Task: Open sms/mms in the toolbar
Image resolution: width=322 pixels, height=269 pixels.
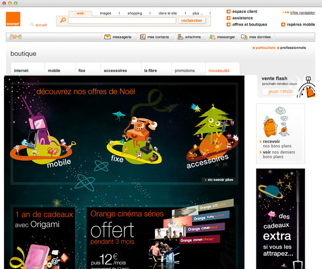Action: click(193, 37)
